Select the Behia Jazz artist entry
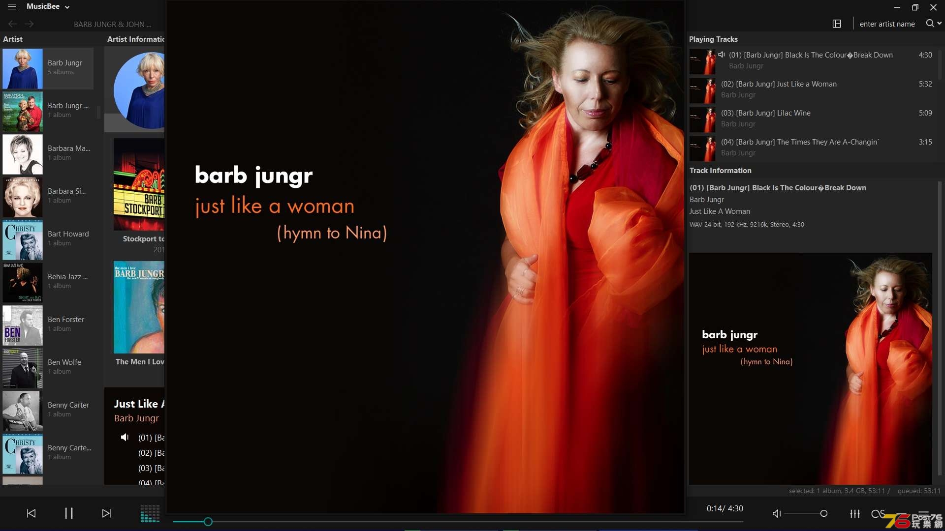 [48, 282]
